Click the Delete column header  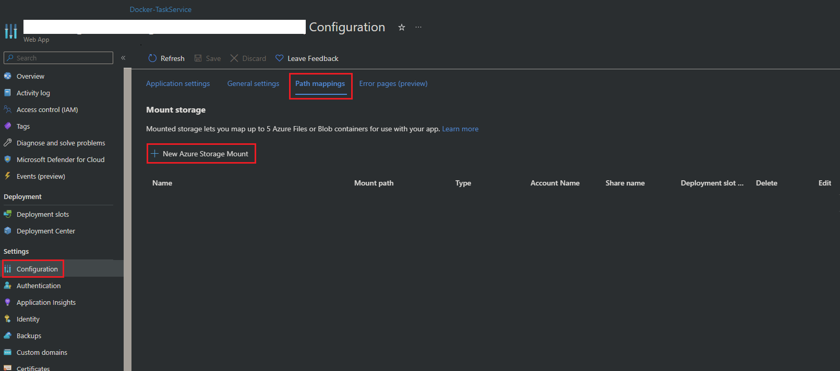pos(766,183)
